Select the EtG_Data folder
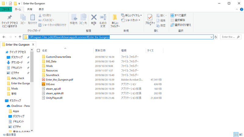The image size is (244, 137). click(x=49, y=61)
